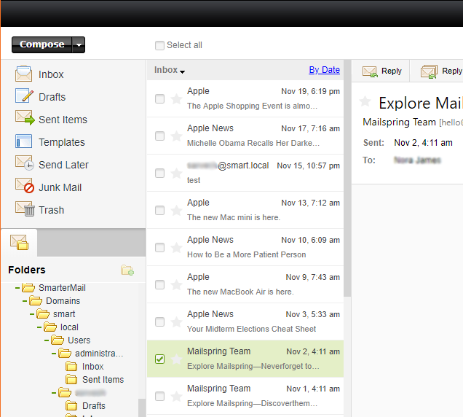Open the Send Later clock envelope icon
Viewport: 463px width, 417px height.
tap(25, 163)
